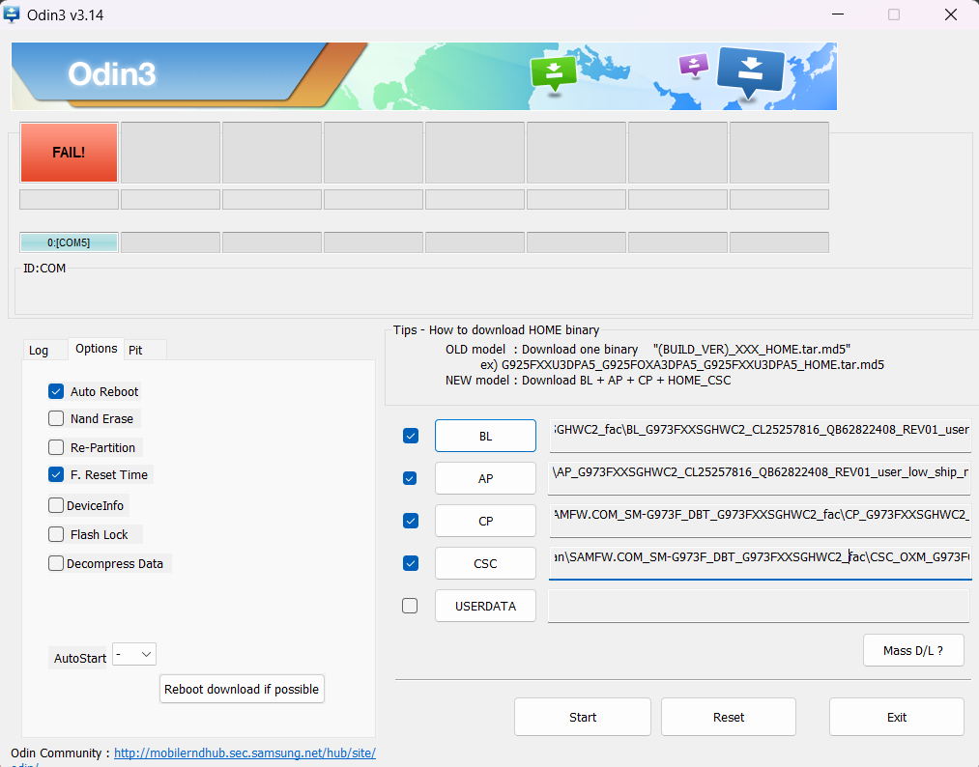Toggle the checkbox next to USERDATA
This screenshot has width=979, height=767.
[410, 606]
